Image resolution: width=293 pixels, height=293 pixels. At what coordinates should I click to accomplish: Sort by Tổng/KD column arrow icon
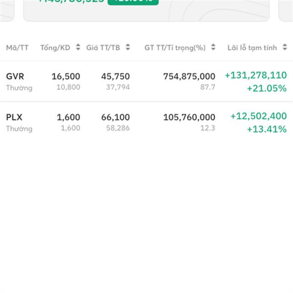click(78, 48)
